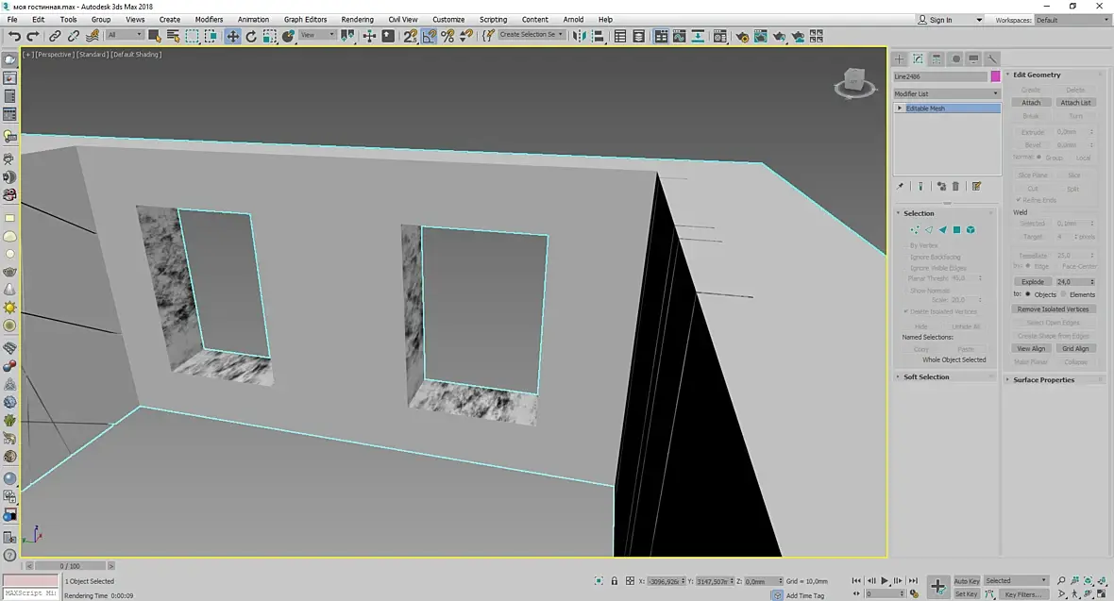The width and height of the screenshot is (1114, 601).
Task: Click the Remove Isolated Vertices button
Action: 1054,309
